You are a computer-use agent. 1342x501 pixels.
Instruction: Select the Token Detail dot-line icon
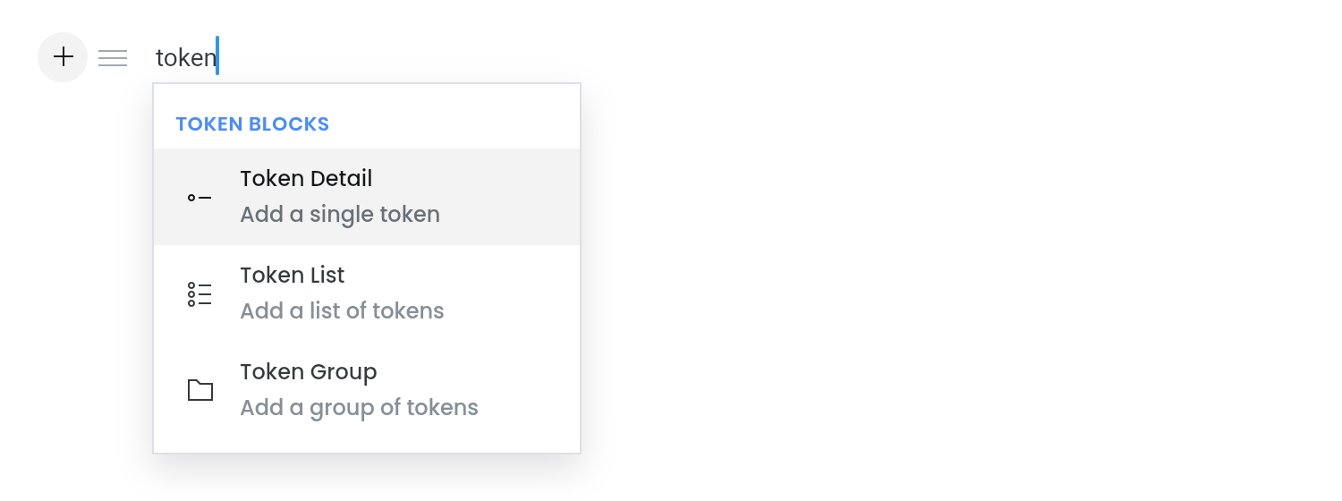200,197
